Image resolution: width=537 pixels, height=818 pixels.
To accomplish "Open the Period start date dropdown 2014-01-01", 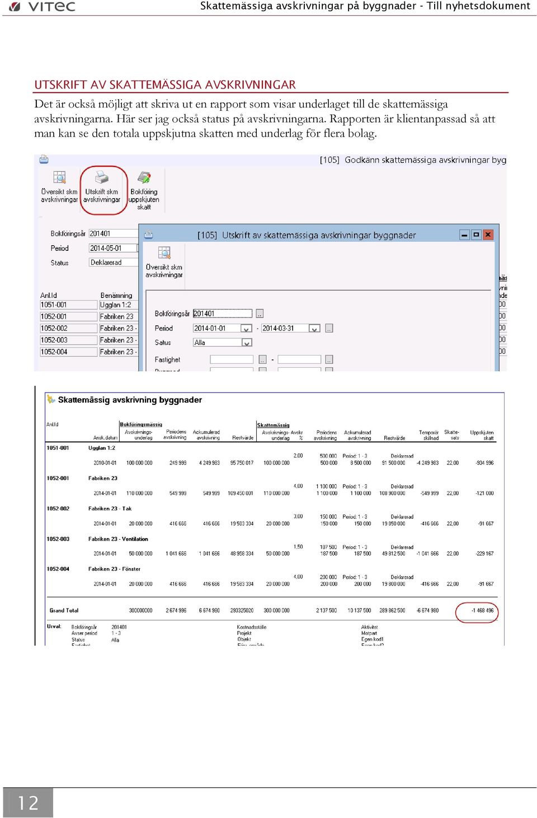I will (246, 328).
